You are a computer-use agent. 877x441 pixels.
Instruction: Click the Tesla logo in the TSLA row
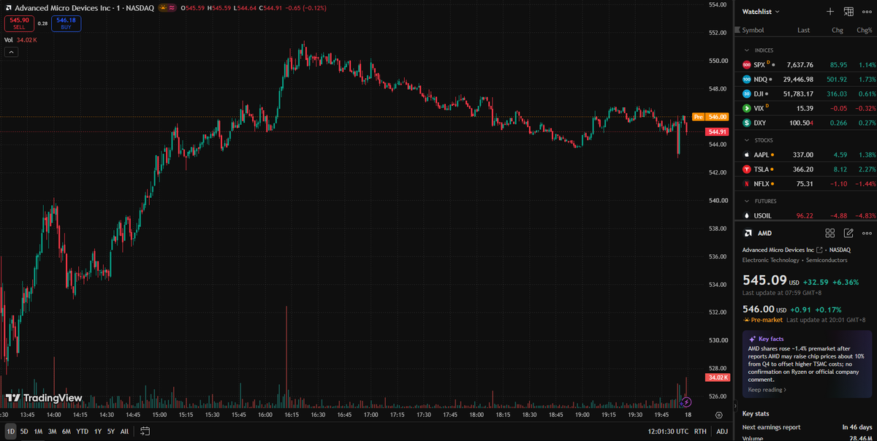tap(747, 169)
